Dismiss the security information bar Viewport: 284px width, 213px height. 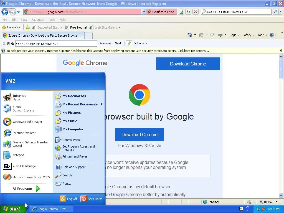point(281,50)
